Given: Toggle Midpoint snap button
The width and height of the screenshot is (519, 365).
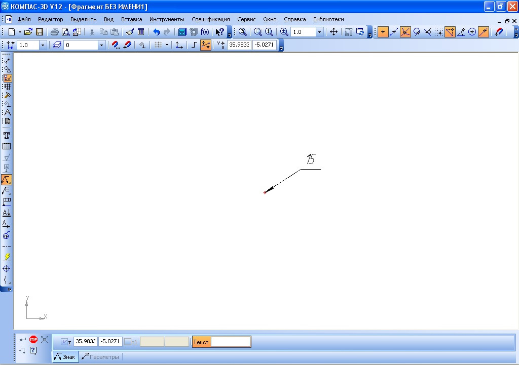Looking at the screenshot, I should click(394, 32).
